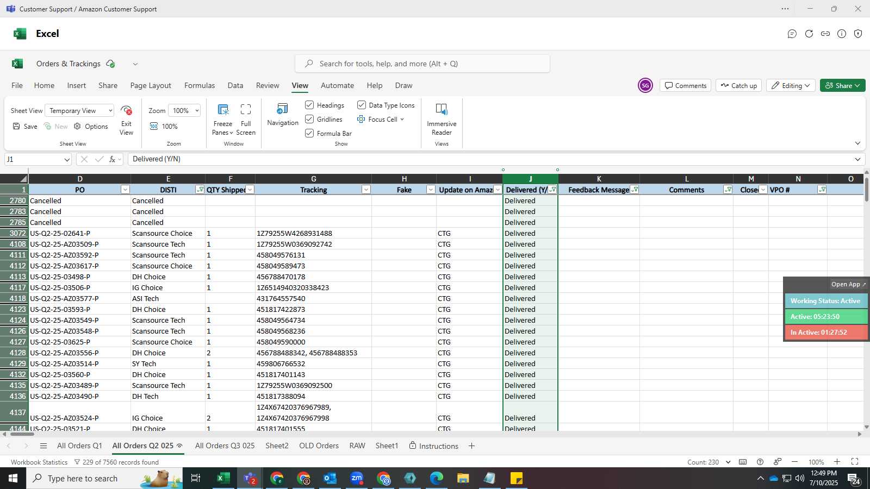This screenshot has height=489, width=870.
Task: Switch to Full Screen view
Action: click(x=246, y=120)
